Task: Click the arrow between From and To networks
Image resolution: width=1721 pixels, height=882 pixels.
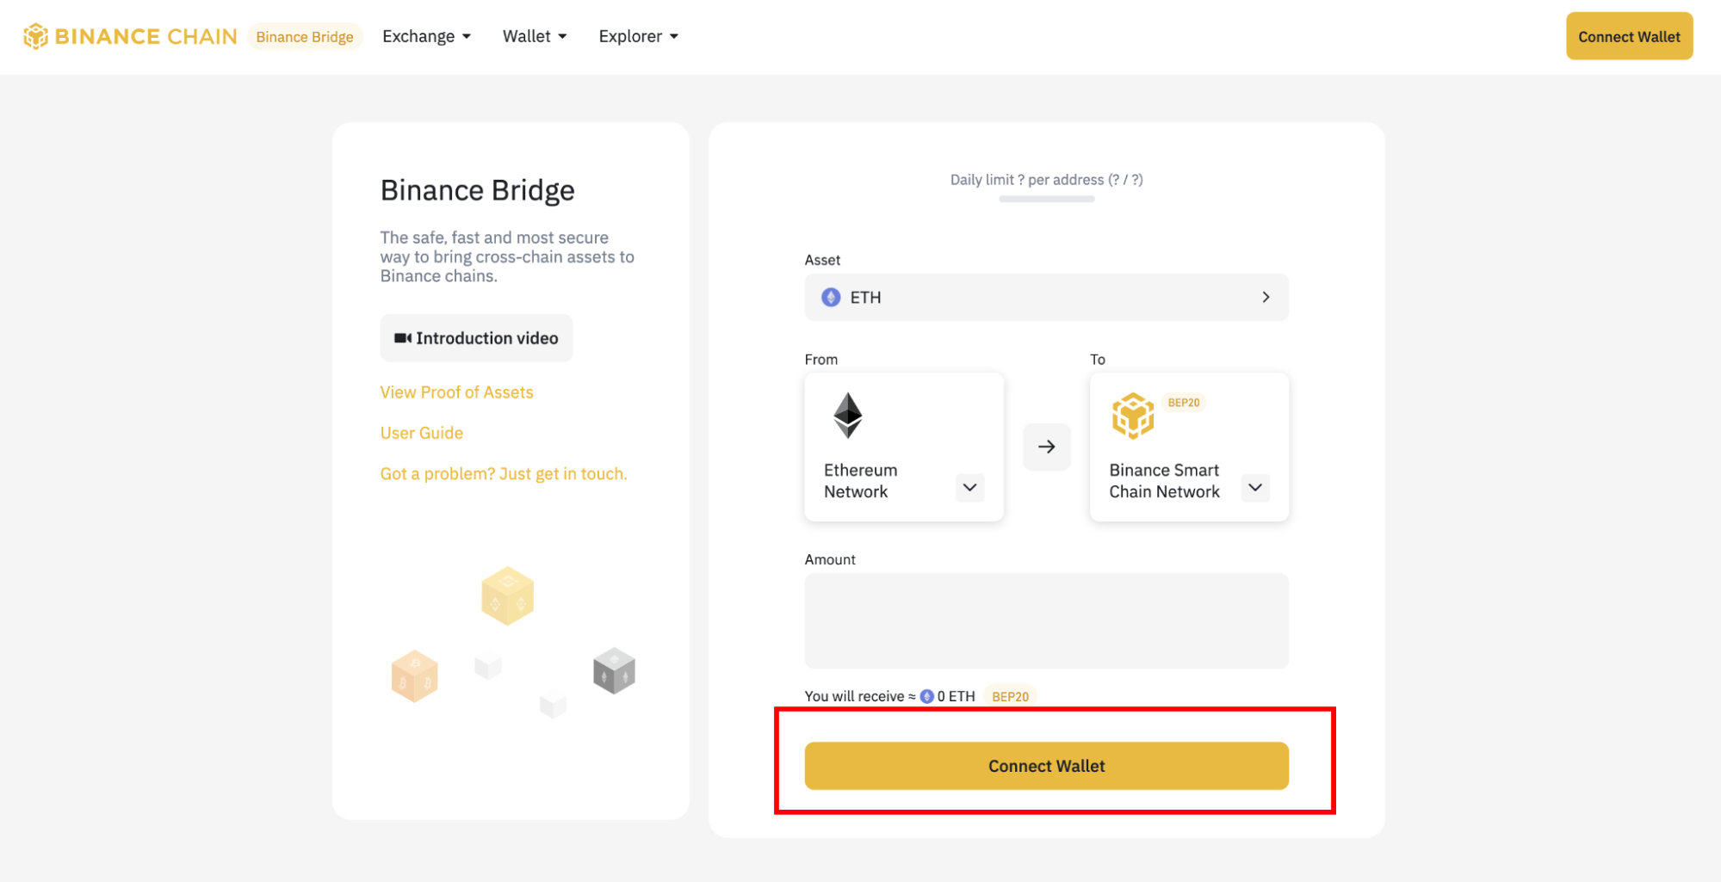Action: point(1046,447)
